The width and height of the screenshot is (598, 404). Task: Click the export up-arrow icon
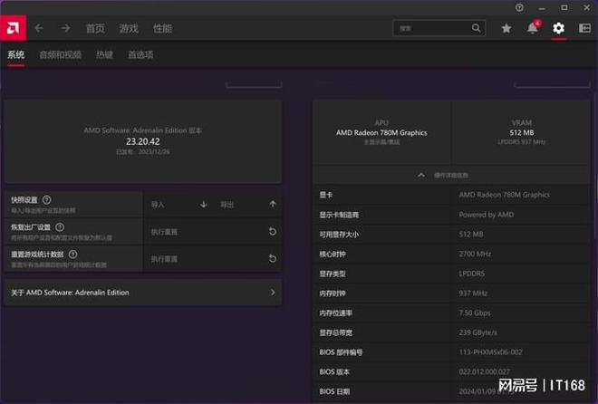click(x=273, y=205)
